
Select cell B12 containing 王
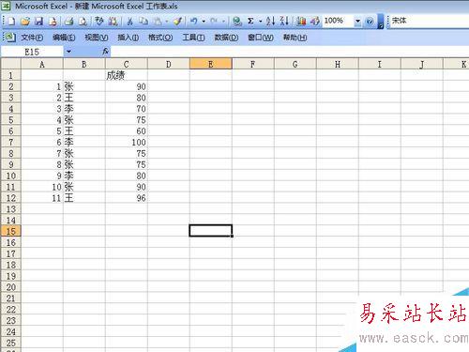pos(84,198)
